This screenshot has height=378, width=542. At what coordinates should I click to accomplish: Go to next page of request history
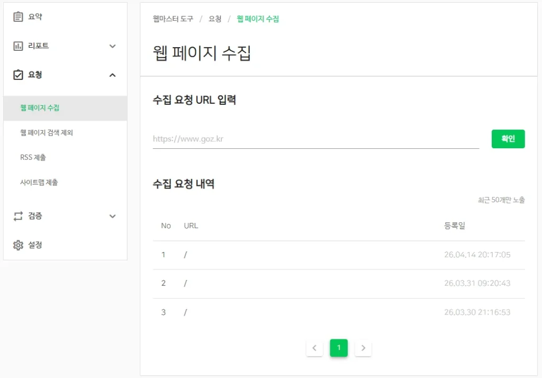pos(363,348)
